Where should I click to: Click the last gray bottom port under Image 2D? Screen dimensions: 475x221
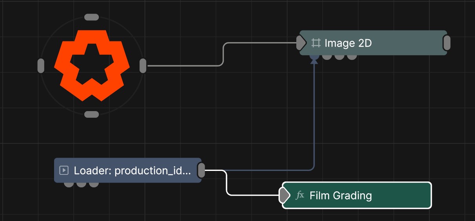(x=352, y=57)
